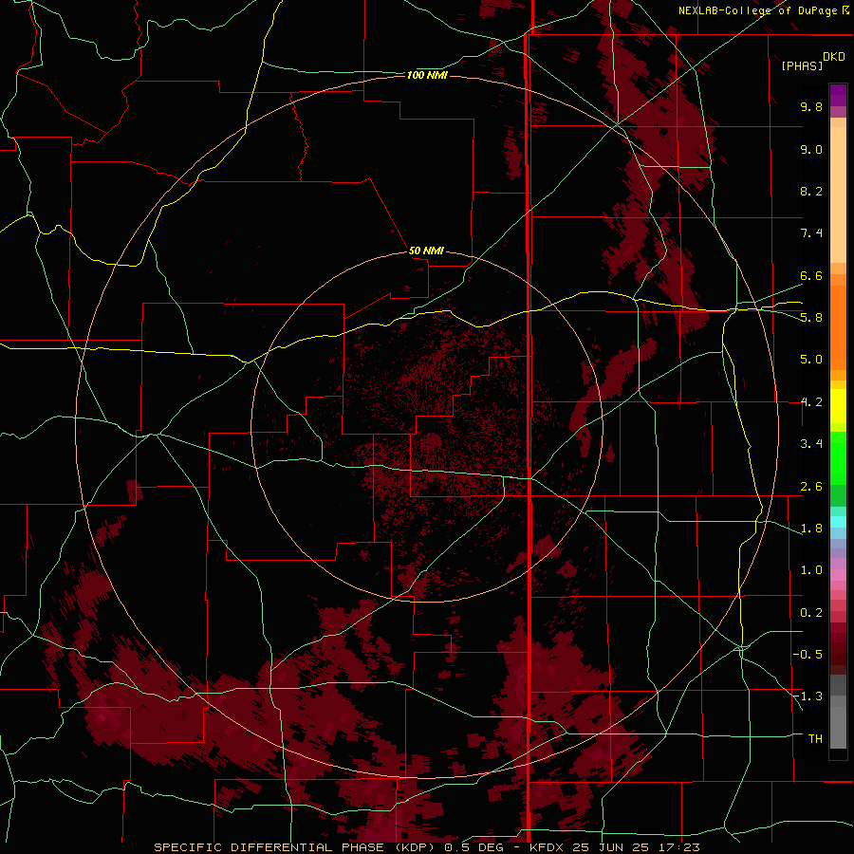This screenshot has height=854, width=854.
Task: Click the 7.4 scale value
Action: pyautogui.click(x=811, y=233)
